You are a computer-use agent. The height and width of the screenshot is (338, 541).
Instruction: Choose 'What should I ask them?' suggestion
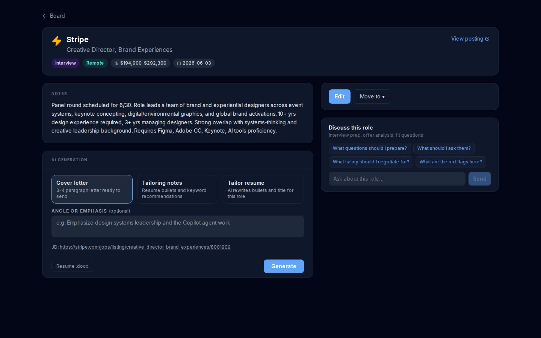pos(444,148)
